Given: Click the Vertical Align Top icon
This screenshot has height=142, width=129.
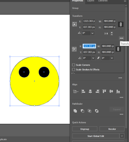Looking at the screenshot, I should point(104,91).
